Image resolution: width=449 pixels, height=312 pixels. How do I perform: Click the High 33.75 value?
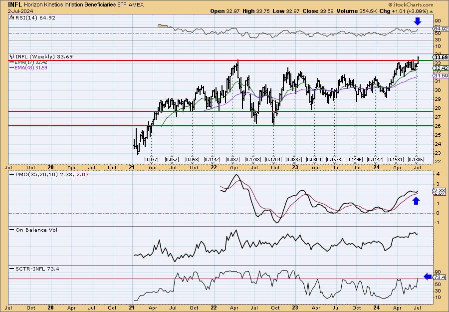pos(256,11)
